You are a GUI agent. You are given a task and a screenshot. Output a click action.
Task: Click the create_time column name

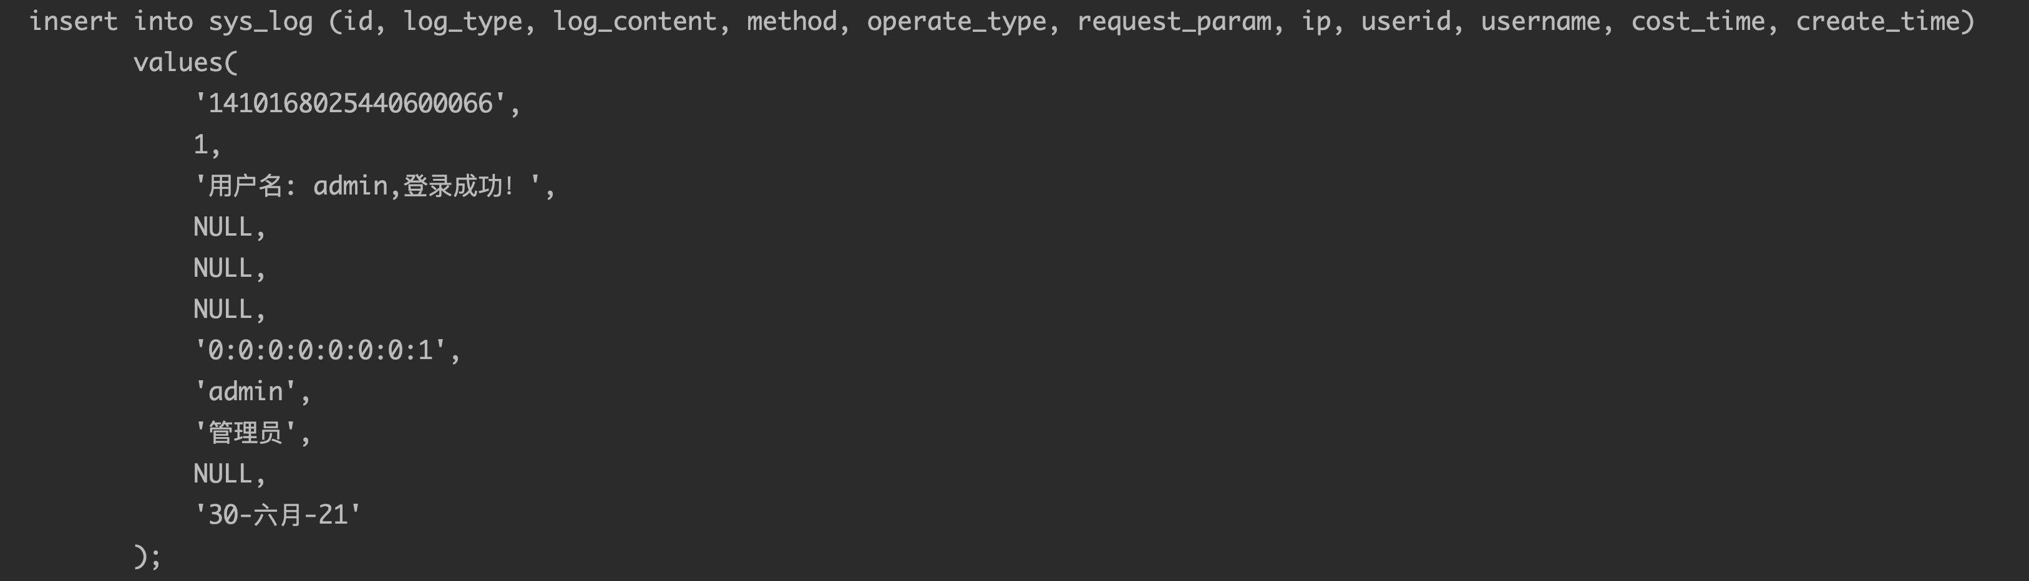point(1878,21)
